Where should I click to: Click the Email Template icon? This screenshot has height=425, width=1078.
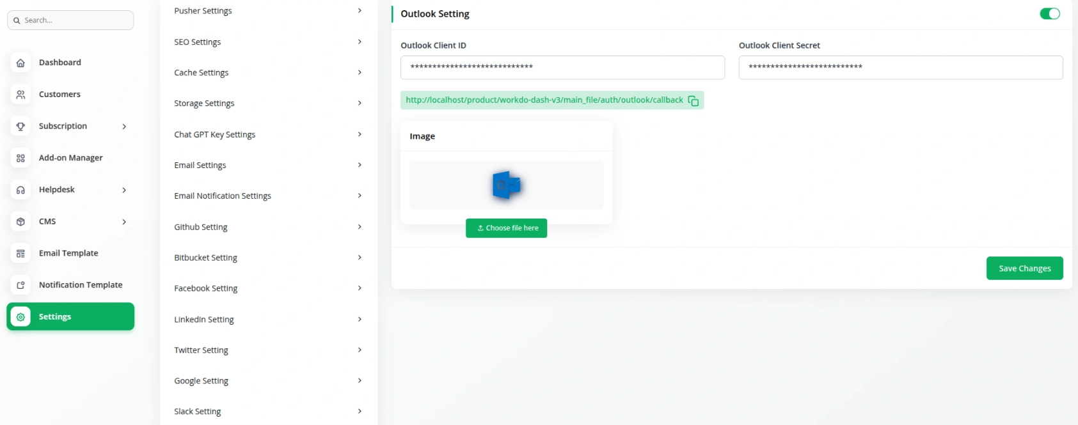coord(20,254)
